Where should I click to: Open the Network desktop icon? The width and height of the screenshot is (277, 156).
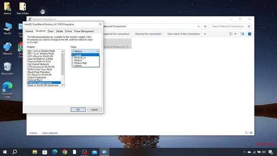point(7,49)
